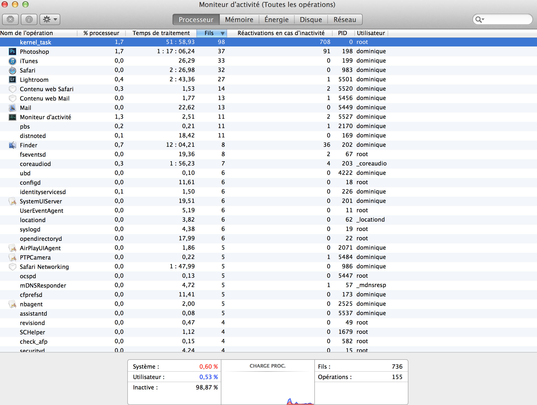Viewport: 537px width, 405px height.
Task: Select the pbs process row
Action: (x=268, y=126)
